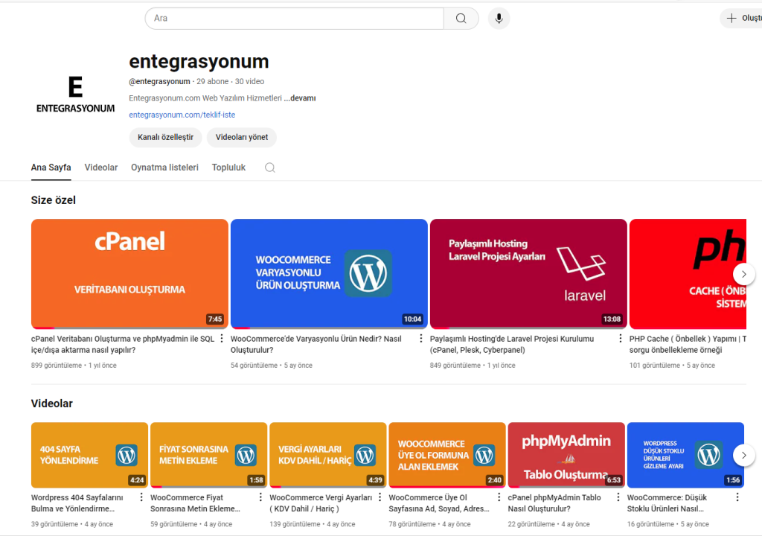Click the Oluştur create button
This screenshot has width=762, height=536.
tap(743, 19)
